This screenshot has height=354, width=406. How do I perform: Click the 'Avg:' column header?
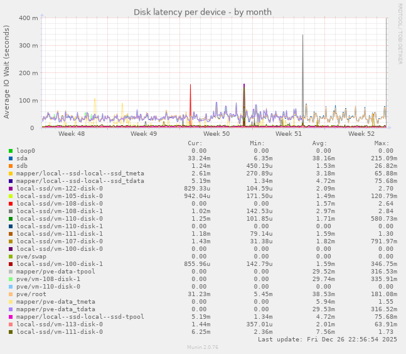[x=319, y=143]
